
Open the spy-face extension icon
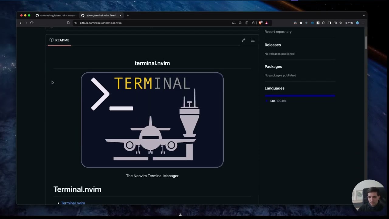pyautogui.click(x=295, y=23)
